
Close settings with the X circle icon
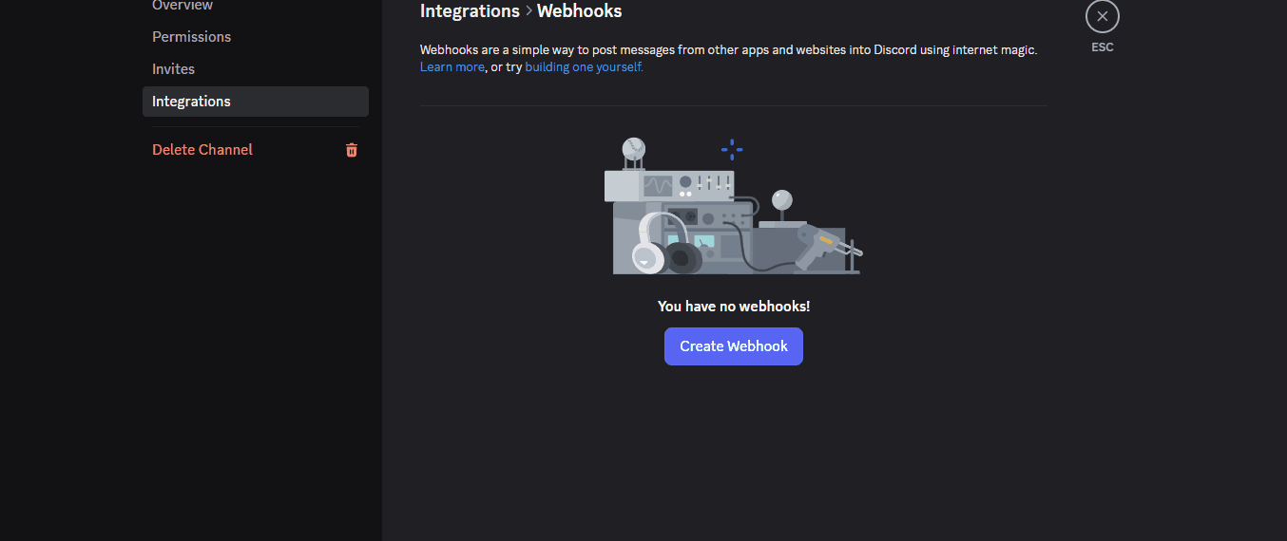[x=1103, y=16]
